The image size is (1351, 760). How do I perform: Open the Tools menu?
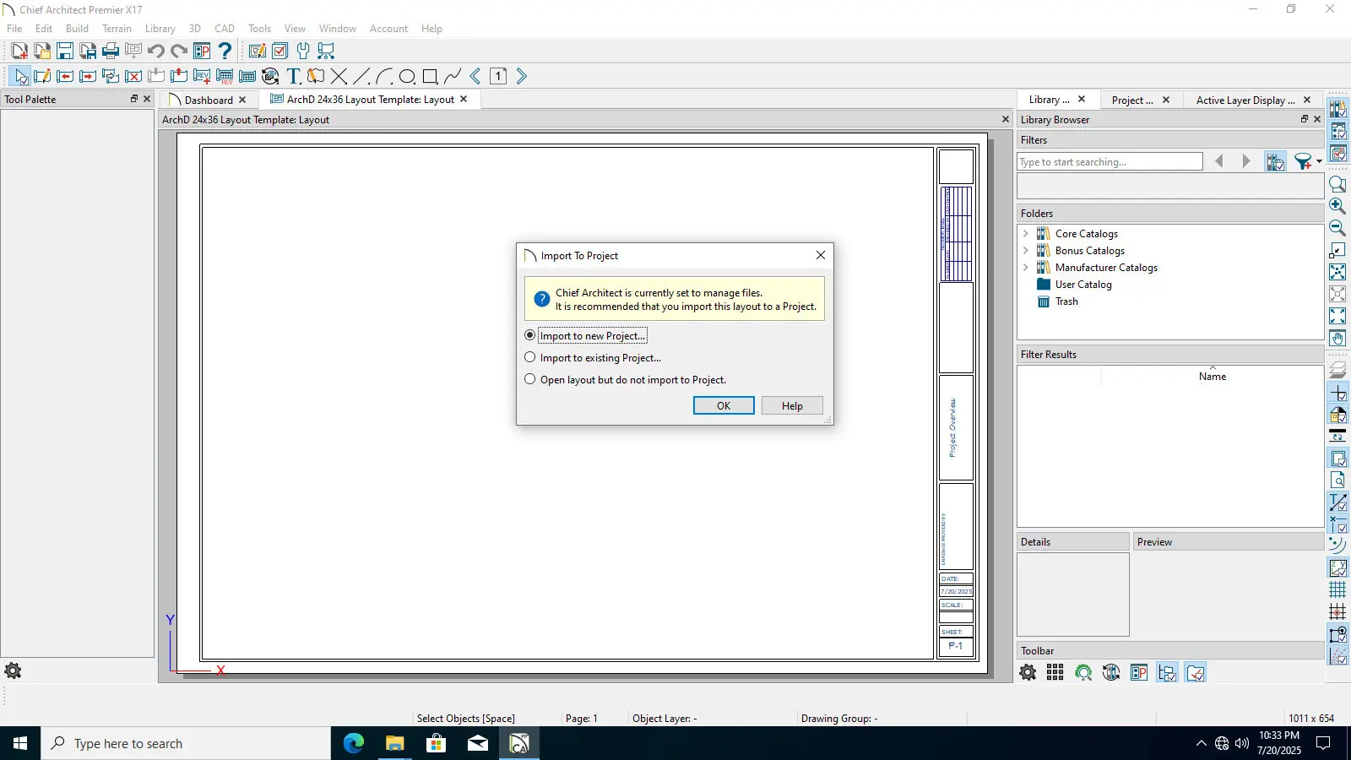click(259, 29)
